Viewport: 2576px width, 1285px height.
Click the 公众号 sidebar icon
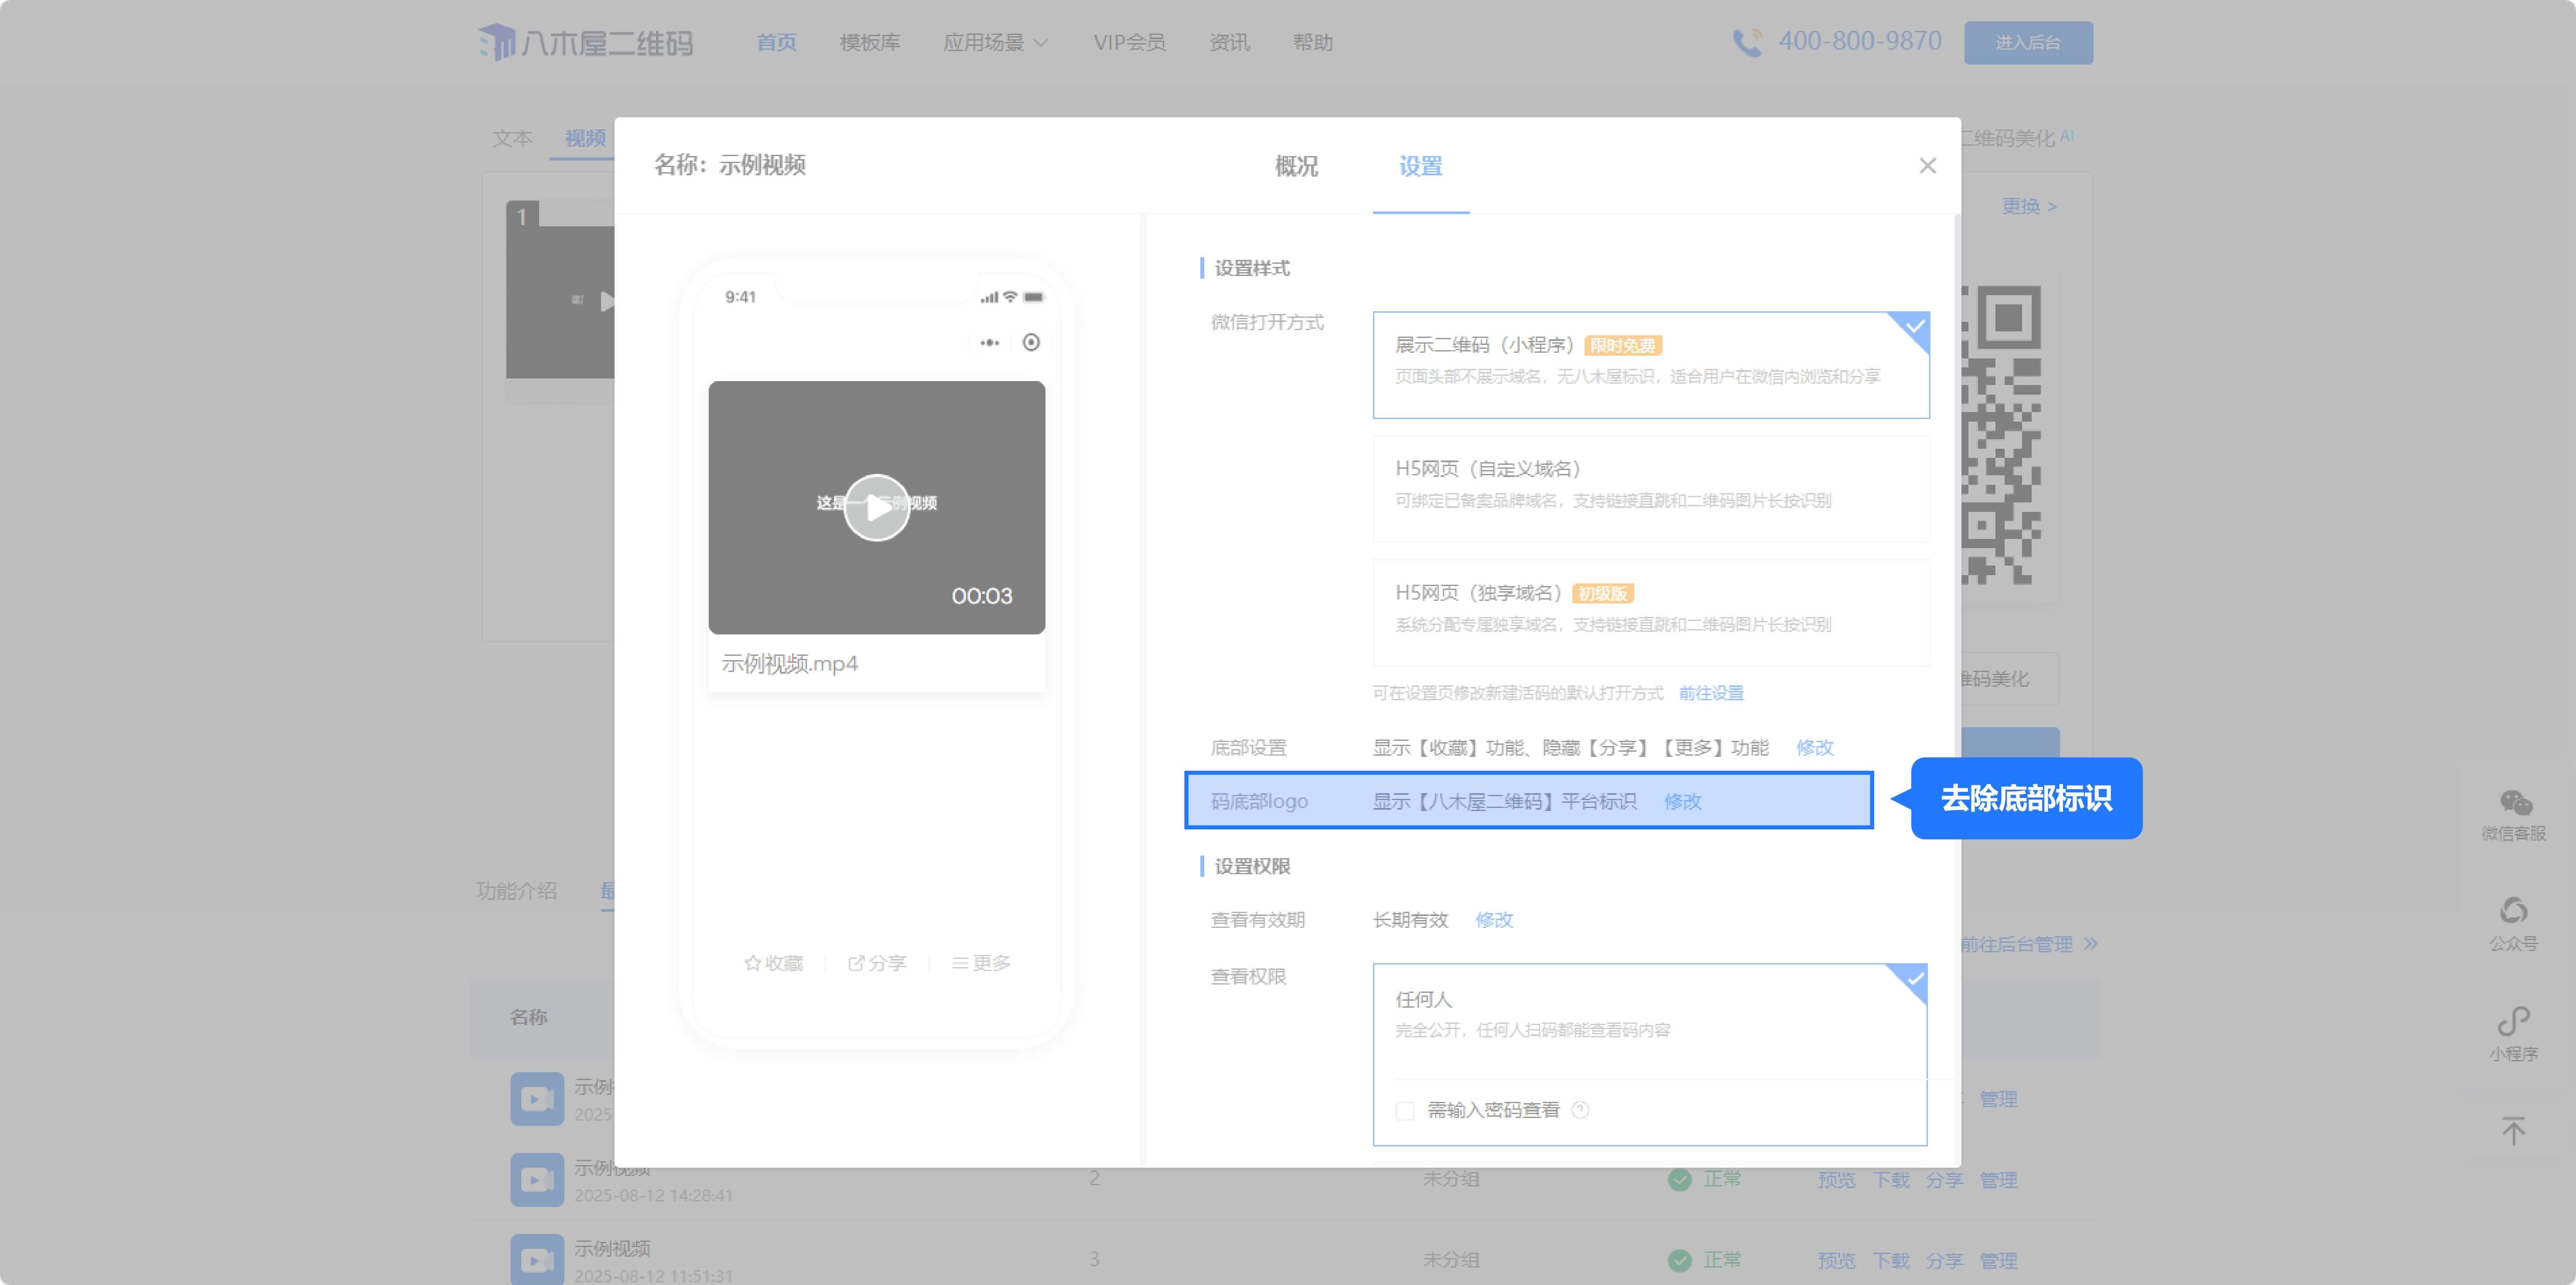(x=2513, y=911)
